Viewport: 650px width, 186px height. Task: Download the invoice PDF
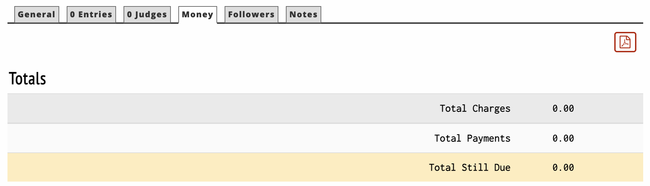[625, 42]
